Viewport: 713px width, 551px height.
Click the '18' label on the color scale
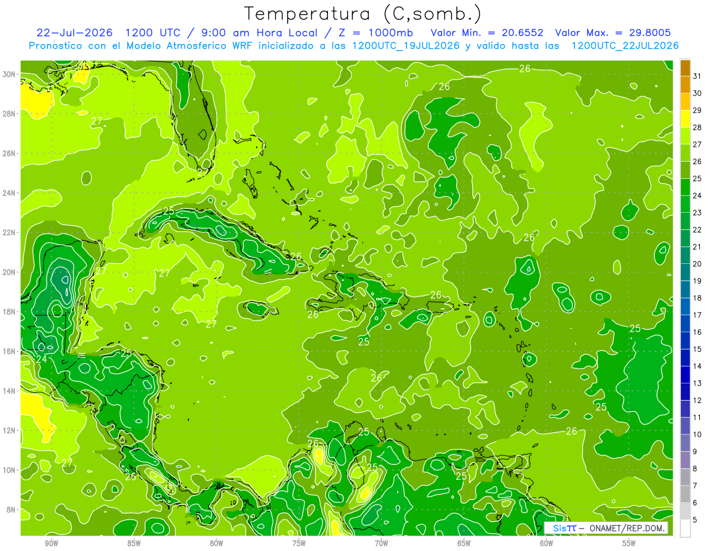click(698, 298)
